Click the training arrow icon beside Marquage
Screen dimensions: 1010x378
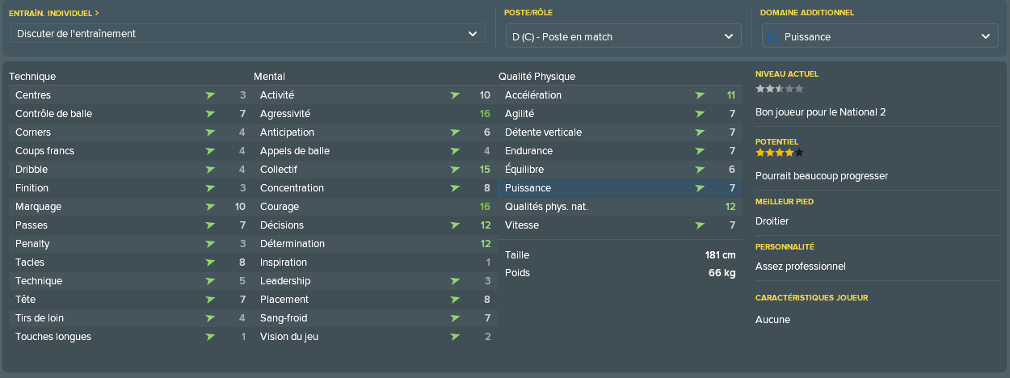[210, 207]
